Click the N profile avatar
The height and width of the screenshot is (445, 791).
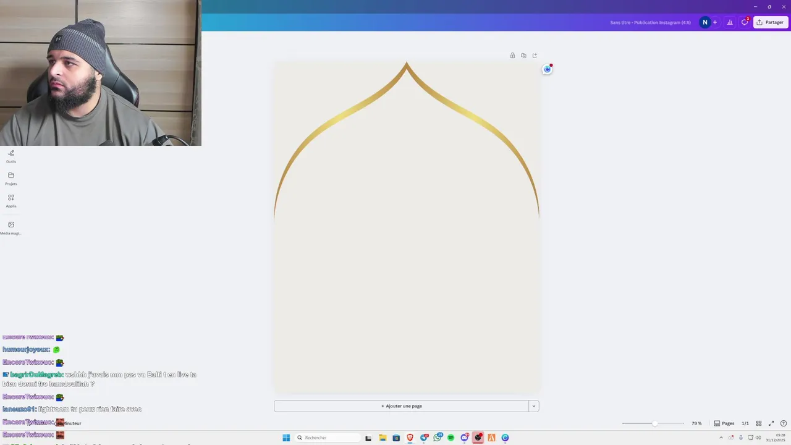point(704,22)
